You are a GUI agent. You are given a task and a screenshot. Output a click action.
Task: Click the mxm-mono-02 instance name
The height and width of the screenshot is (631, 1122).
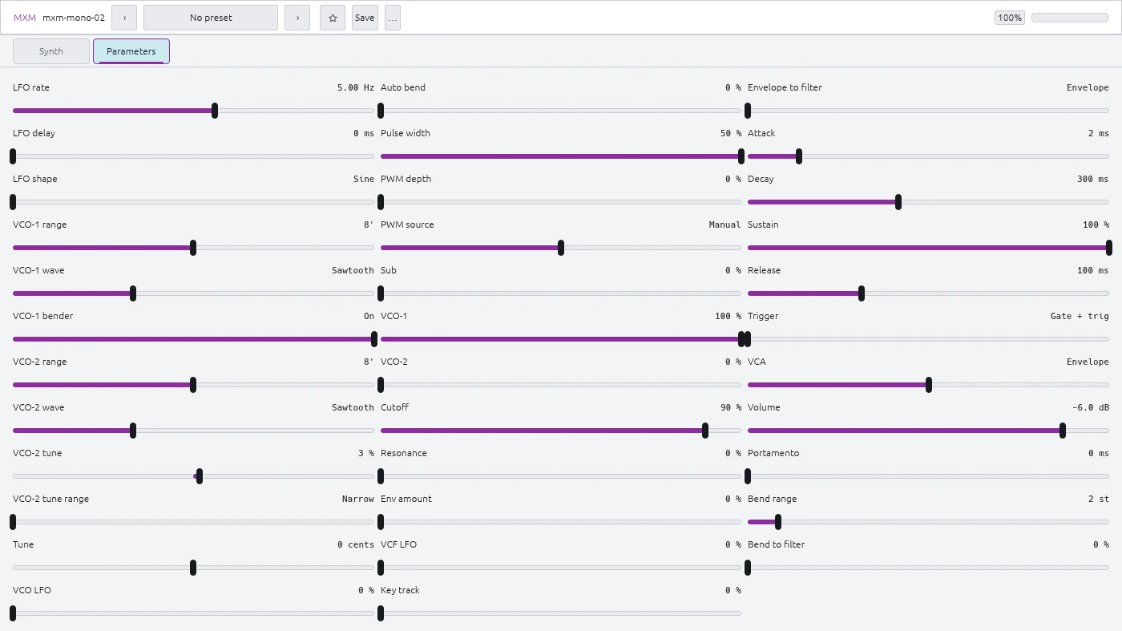tap(74, 18)
